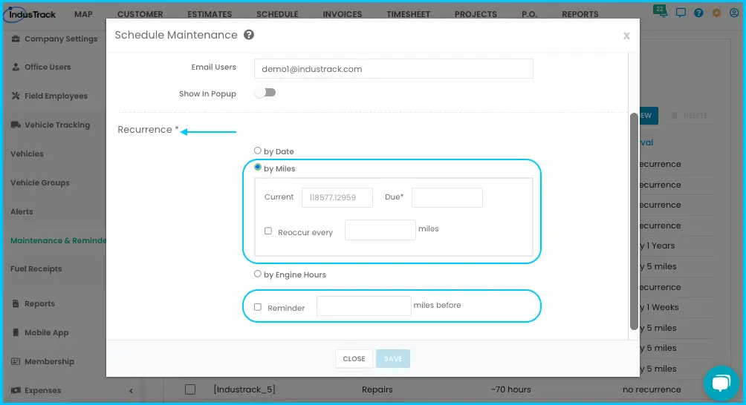
Task: Click the SAVE button
Action: point(393,358)
